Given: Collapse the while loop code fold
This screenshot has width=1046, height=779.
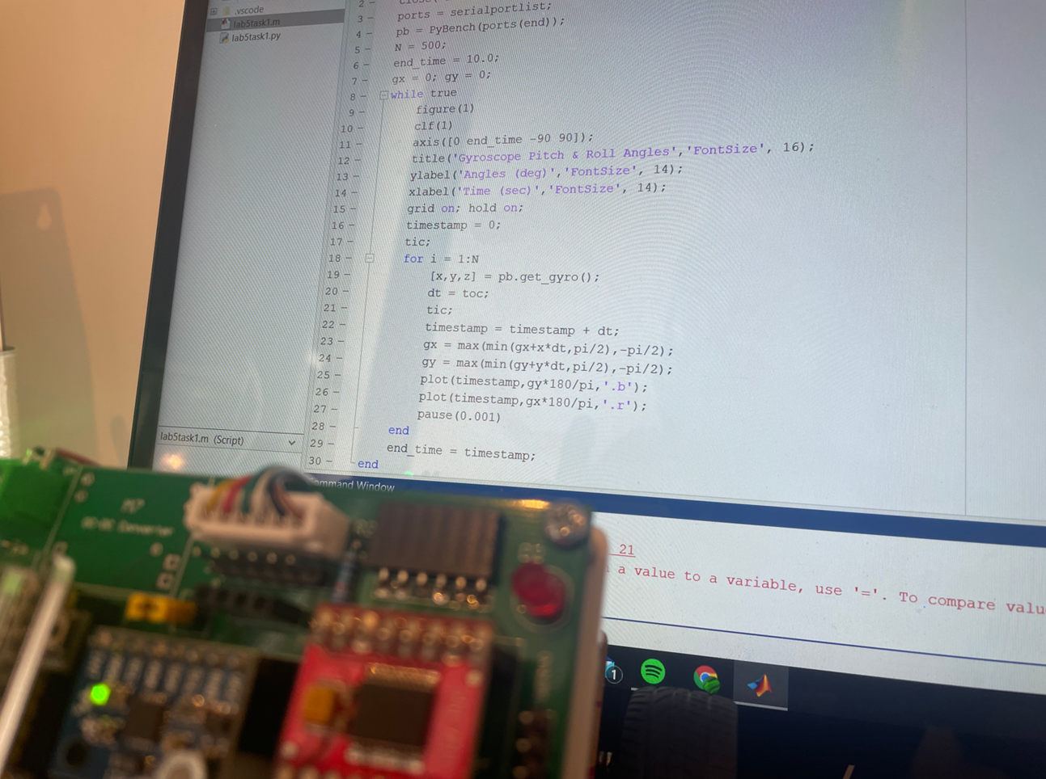Looking at the screenshot, I should [x=383, y=95].
